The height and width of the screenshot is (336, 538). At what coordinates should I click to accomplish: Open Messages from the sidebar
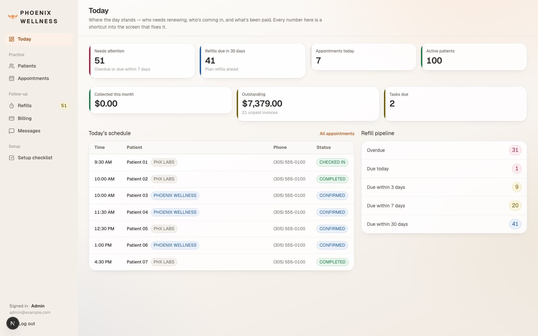pyautogui.click(x=39, y=131)
